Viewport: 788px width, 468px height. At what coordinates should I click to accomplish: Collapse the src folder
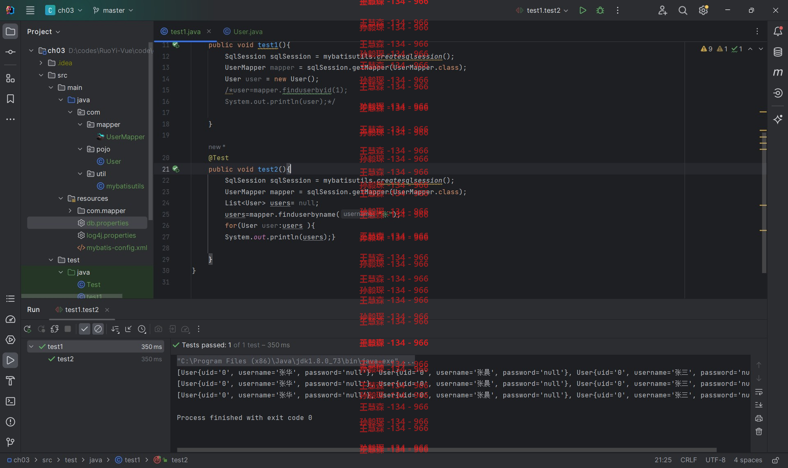click(41, 75)
